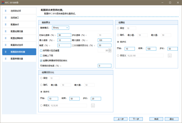This screenshot has width=182, height=123.
Task: Click 组播组 步长 field showing 50
Action: pos(173,49)
